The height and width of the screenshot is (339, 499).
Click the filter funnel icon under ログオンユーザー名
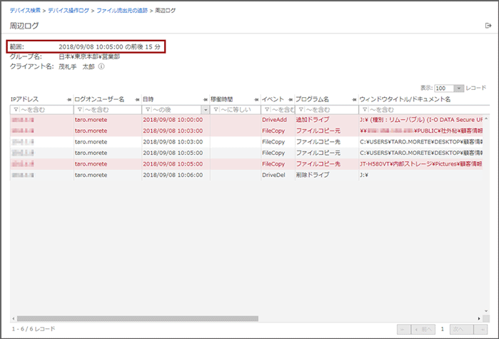tap(79, 110)
